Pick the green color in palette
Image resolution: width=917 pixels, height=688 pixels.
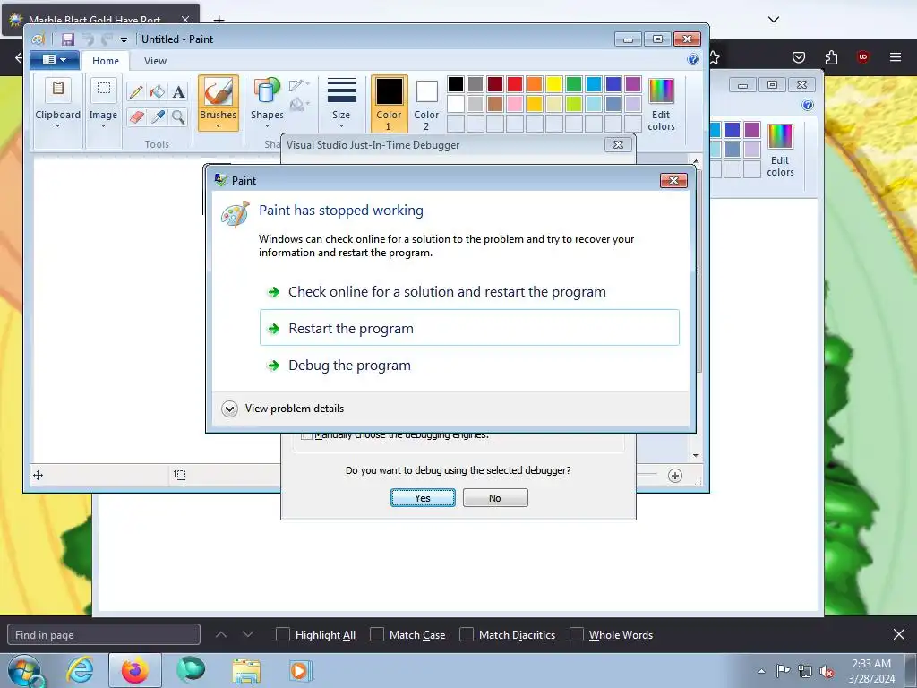click(x=574, y=84)
